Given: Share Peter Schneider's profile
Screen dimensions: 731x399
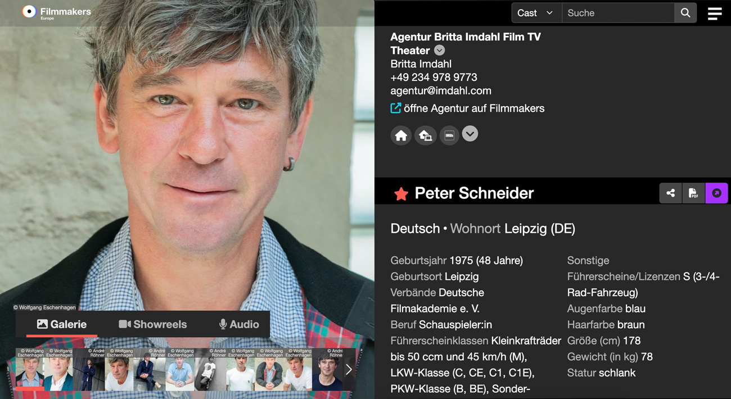Looking at the screenshot, I should coord(670,193).
